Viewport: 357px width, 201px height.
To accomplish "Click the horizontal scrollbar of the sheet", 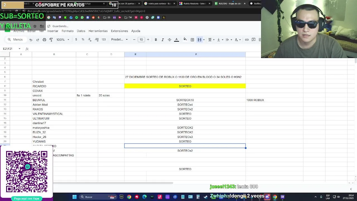I will coord(113,183).
